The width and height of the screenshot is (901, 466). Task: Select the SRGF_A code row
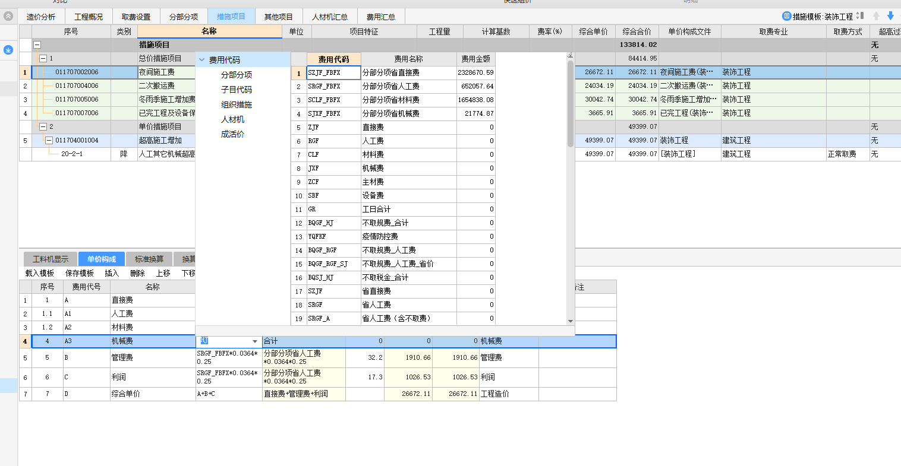click(x=393, y=318)
